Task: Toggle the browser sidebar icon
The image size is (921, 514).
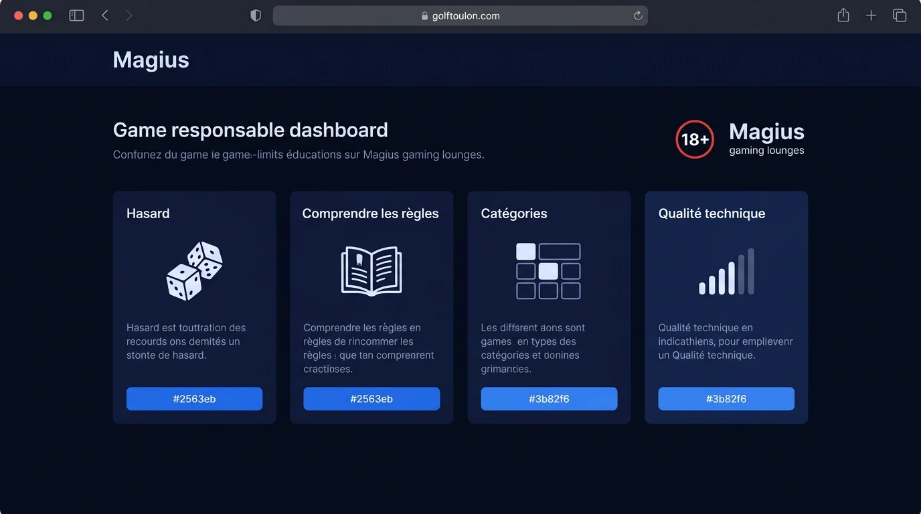Action: coord(76,15)
